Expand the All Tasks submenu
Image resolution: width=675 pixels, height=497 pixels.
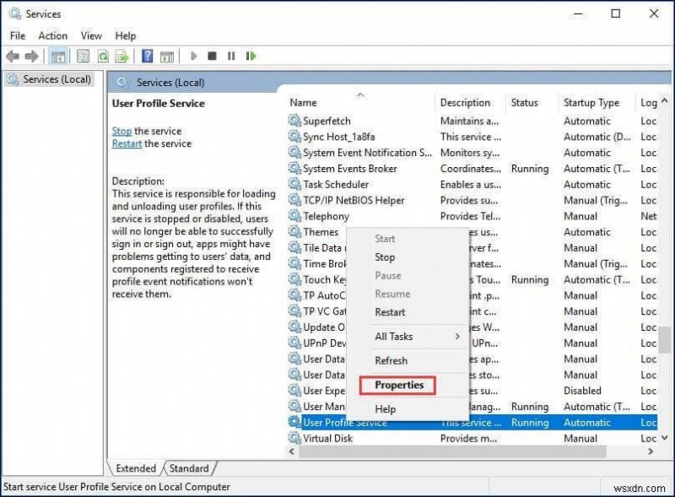[x=393, y=336]
